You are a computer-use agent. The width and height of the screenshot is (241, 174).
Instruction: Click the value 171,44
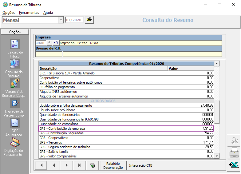point(208,142)
